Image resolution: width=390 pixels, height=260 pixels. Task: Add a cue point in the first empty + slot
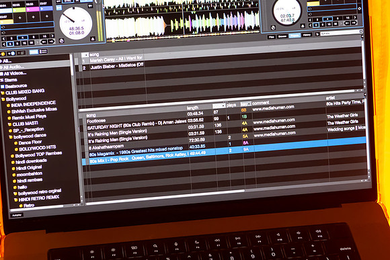point(19,18)
